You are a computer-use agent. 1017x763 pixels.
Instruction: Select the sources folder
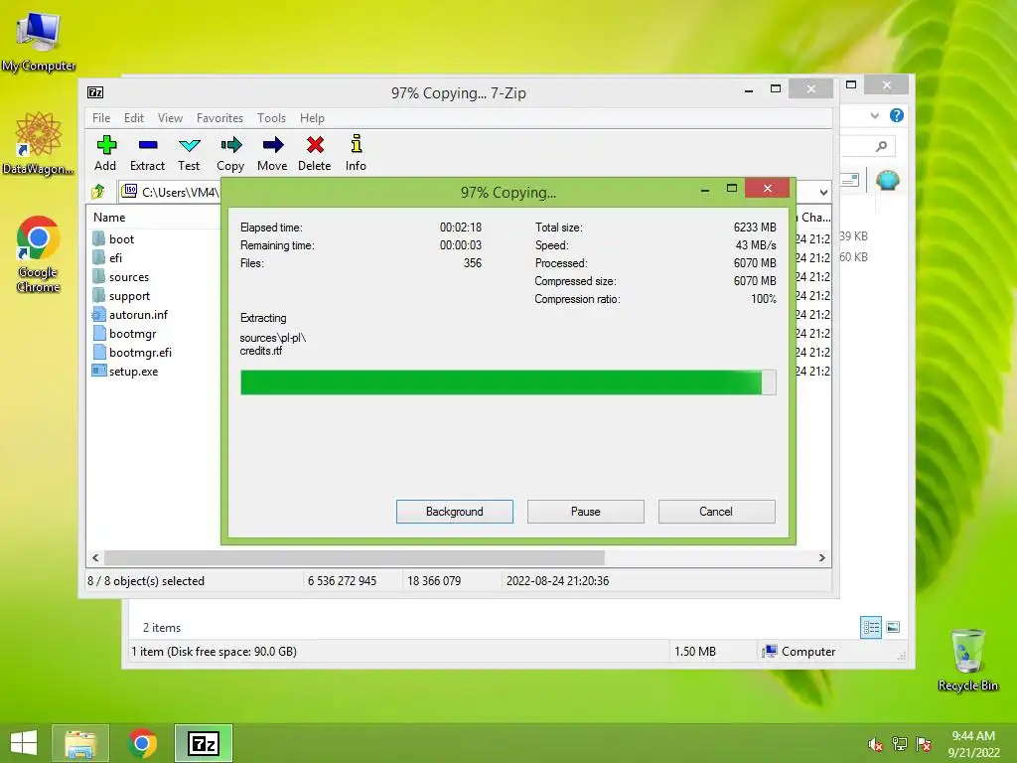(x=121, y=276)
